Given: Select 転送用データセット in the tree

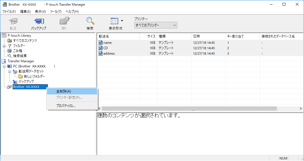Looking at the screenshot, I should click(31, 71).
